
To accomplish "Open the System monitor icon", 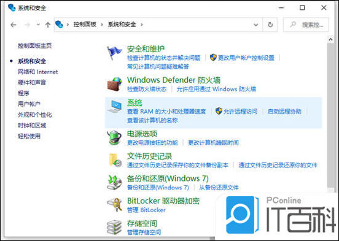I will (114, 107).
